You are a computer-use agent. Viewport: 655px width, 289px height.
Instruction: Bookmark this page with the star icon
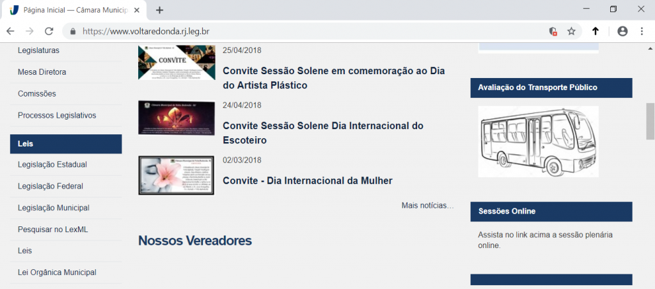tap(571, 31)
